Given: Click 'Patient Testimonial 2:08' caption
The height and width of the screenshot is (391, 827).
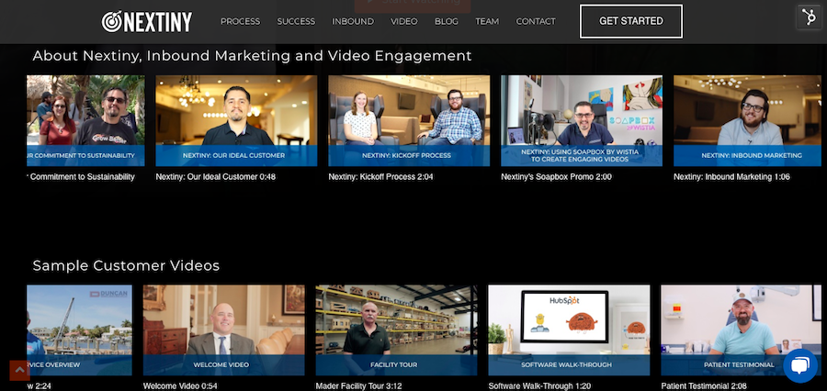Looking at the screenshot, I should click(704, 386).
